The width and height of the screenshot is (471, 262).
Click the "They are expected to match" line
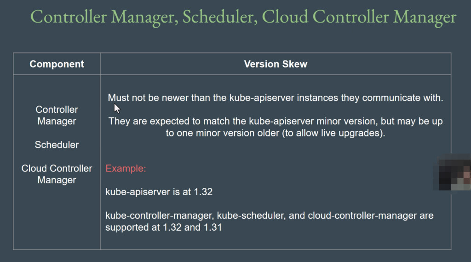click(275, 122)
